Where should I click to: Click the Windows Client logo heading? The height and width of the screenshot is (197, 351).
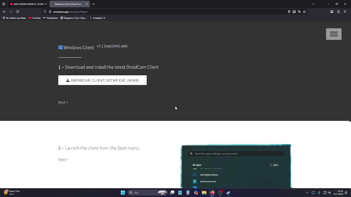pyautogui.click(x=76, y=48)
